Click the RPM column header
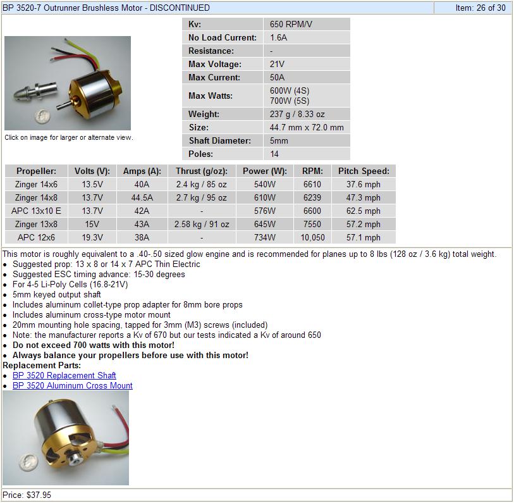514x503 pixels. 312,171
